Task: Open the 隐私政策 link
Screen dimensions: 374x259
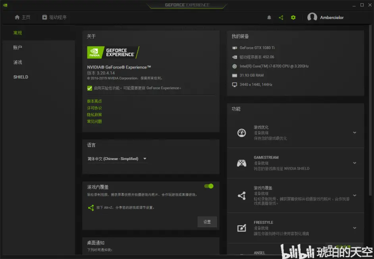Action: (x=94, y=114)
